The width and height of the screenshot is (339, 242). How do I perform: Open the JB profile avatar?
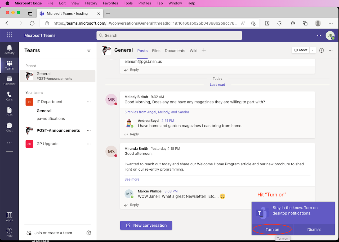pos(330,35)
